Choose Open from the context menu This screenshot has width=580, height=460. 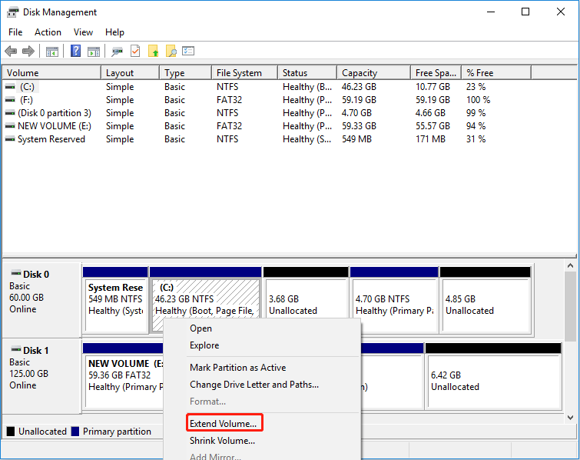[262, 328]
